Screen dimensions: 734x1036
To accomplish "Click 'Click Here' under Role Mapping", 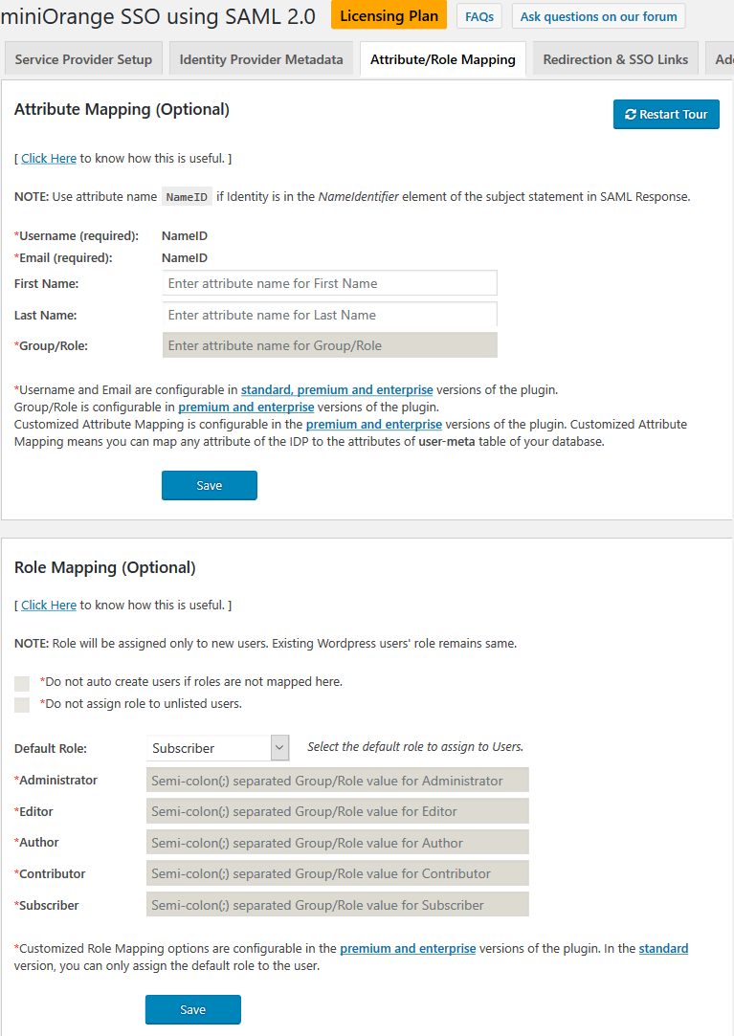I will [48, 605].
